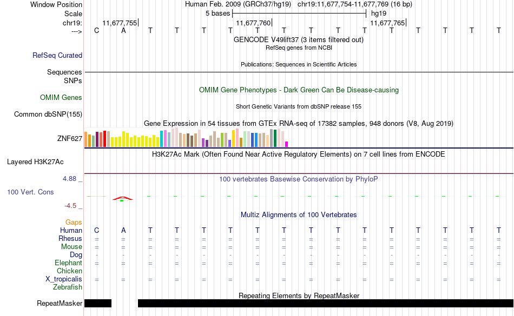Click the red PhyloP peak at base A
The height and width of the screenshot is (316, 514).
click(123, 198)
